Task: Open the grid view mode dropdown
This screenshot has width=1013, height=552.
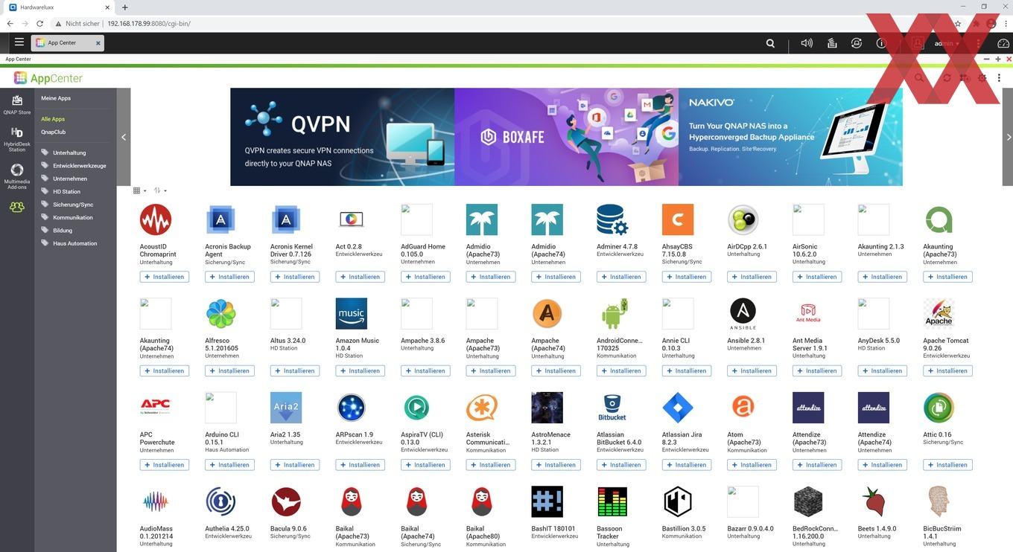Action: click(x=140, y=190)
